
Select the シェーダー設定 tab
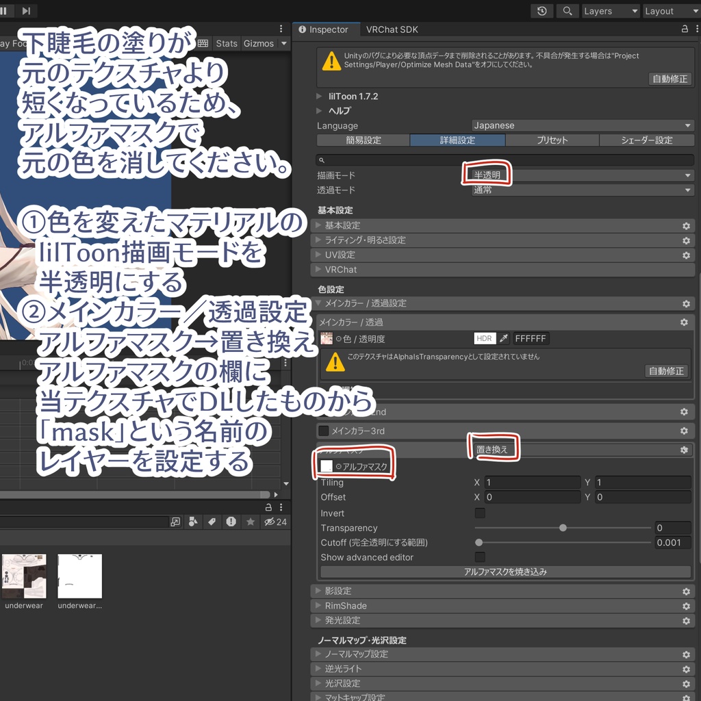646,140
